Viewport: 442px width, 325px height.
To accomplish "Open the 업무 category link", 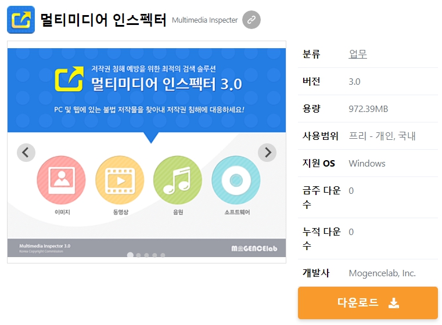I will tap(358, 54).
